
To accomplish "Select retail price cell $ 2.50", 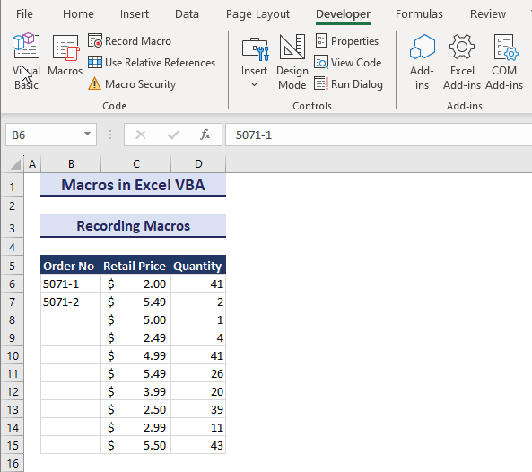I will pos(135,409).
